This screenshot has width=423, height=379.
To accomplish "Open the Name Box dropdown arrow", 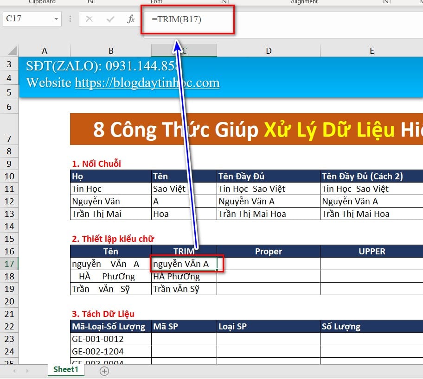I will point(56,19).
